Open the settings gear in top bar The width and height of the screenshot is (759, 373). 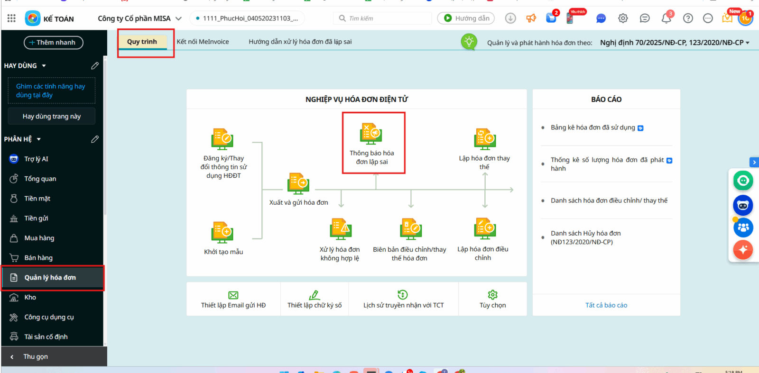[x=623, y=18]
